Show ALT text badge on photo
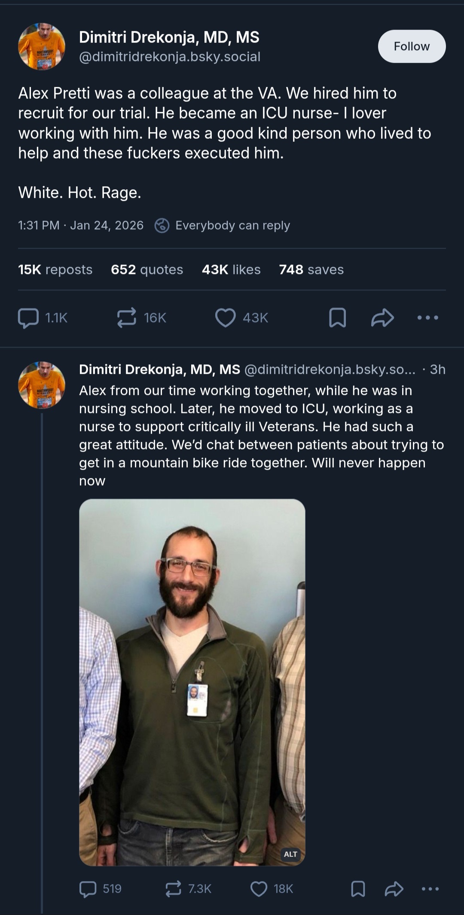464x915 pixels. point(290,854)
